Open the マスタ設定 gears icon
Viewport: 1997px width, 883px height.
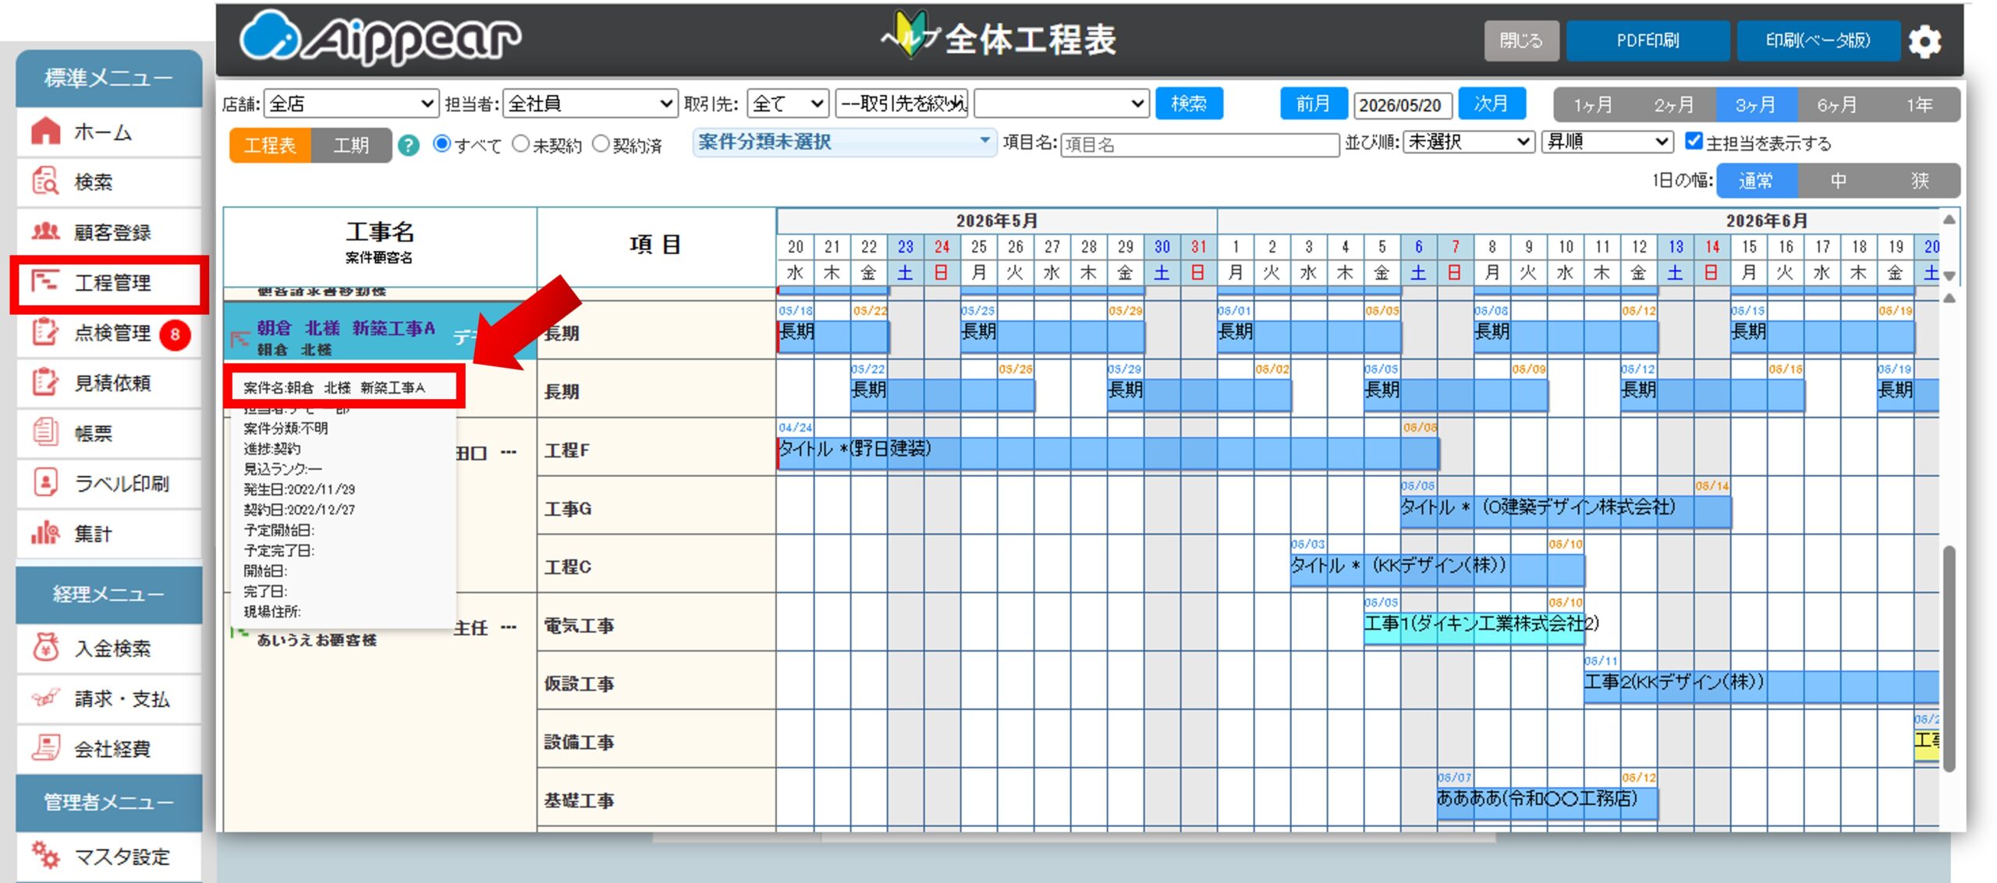click(x=45, y=855)
